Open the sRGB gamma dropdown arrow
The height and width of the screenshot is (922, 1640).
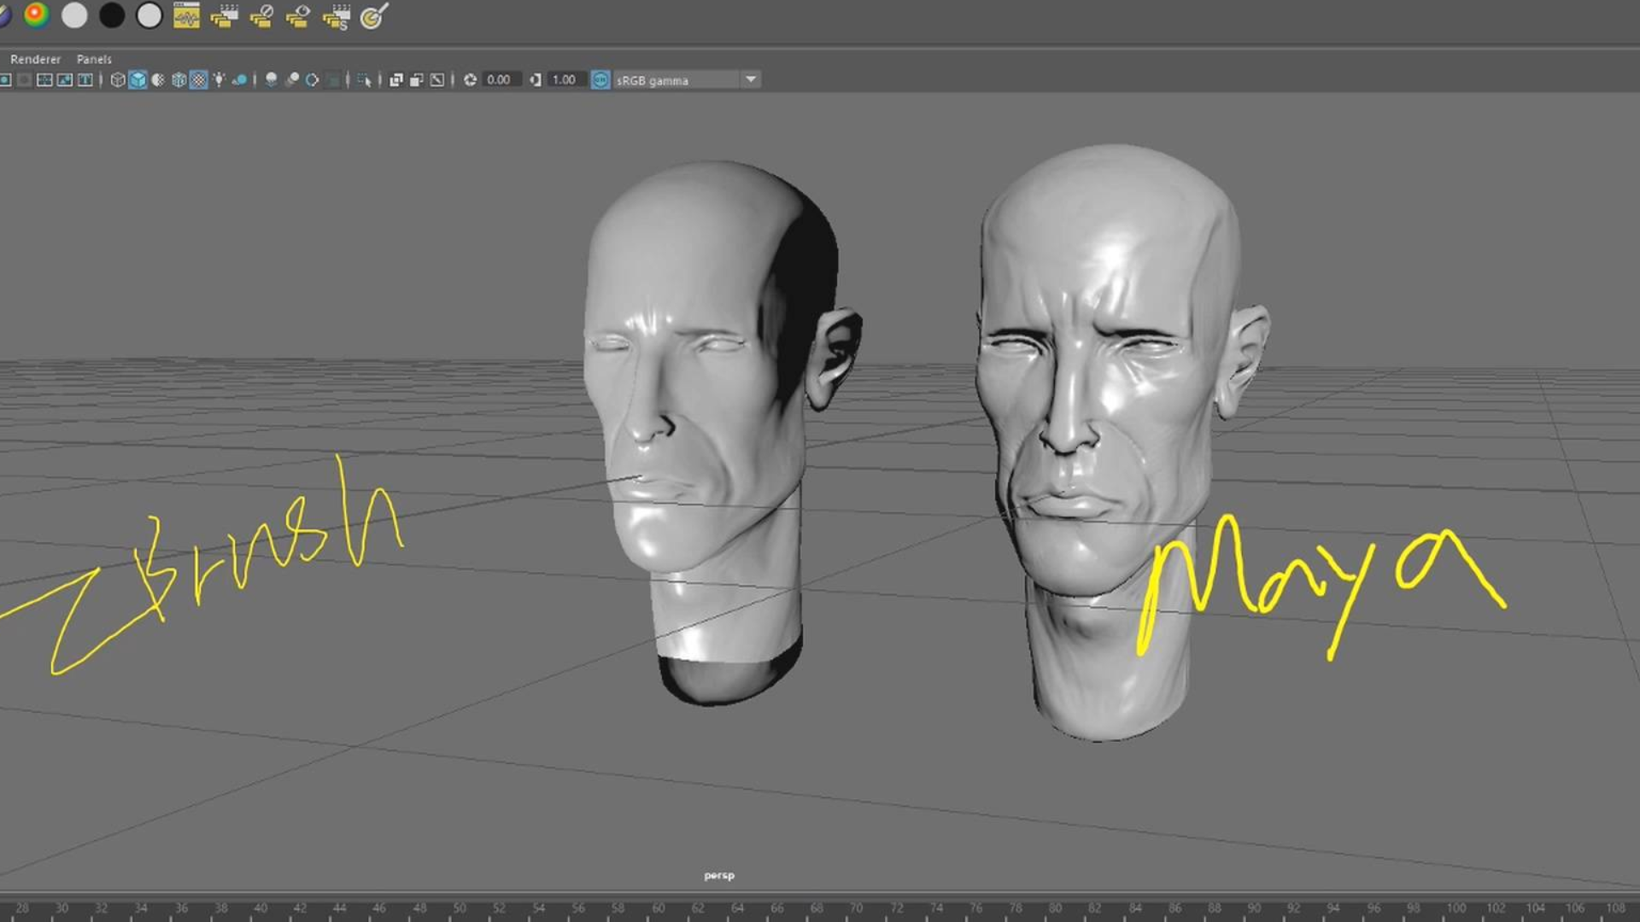coord(751,79)
